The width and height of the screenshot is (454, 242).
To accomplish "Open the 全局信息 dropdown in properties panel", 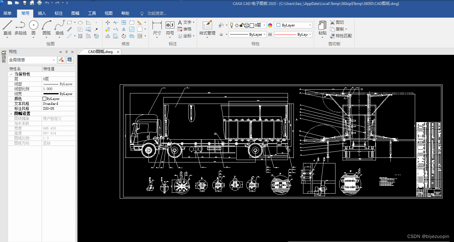I will [x=54, y=60].
